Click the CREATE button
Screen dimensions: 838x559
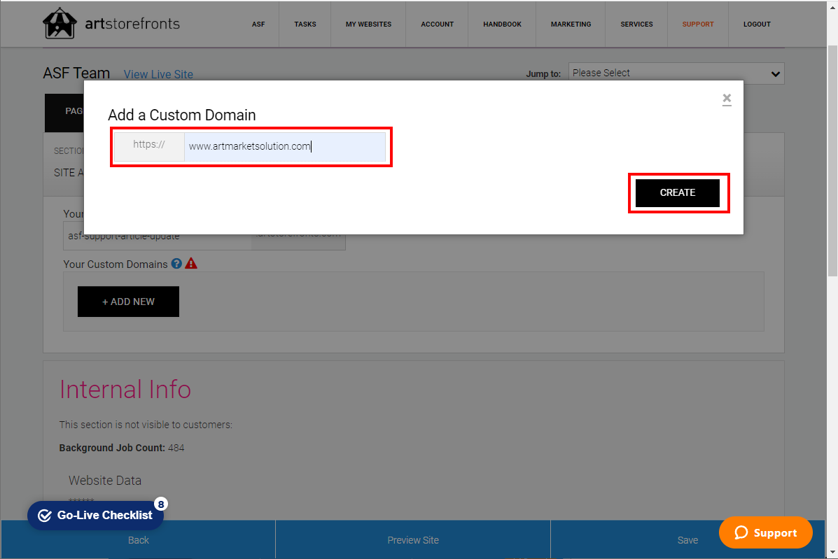pyautogui.click(x=677, y=192)
